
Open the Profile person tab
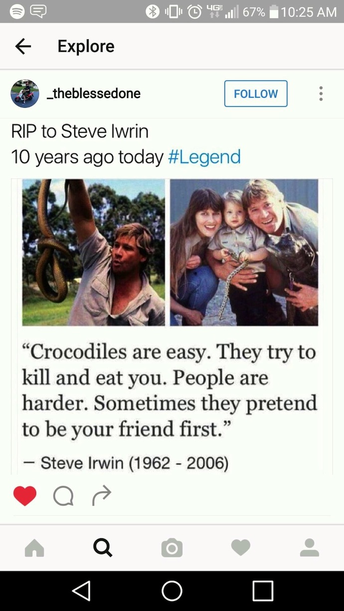pos(309,548)
